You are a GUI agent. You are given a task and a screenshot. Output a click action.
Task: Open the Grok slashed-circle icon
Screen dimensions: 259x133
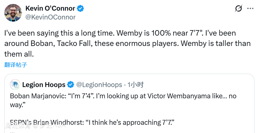coord(239,9)
